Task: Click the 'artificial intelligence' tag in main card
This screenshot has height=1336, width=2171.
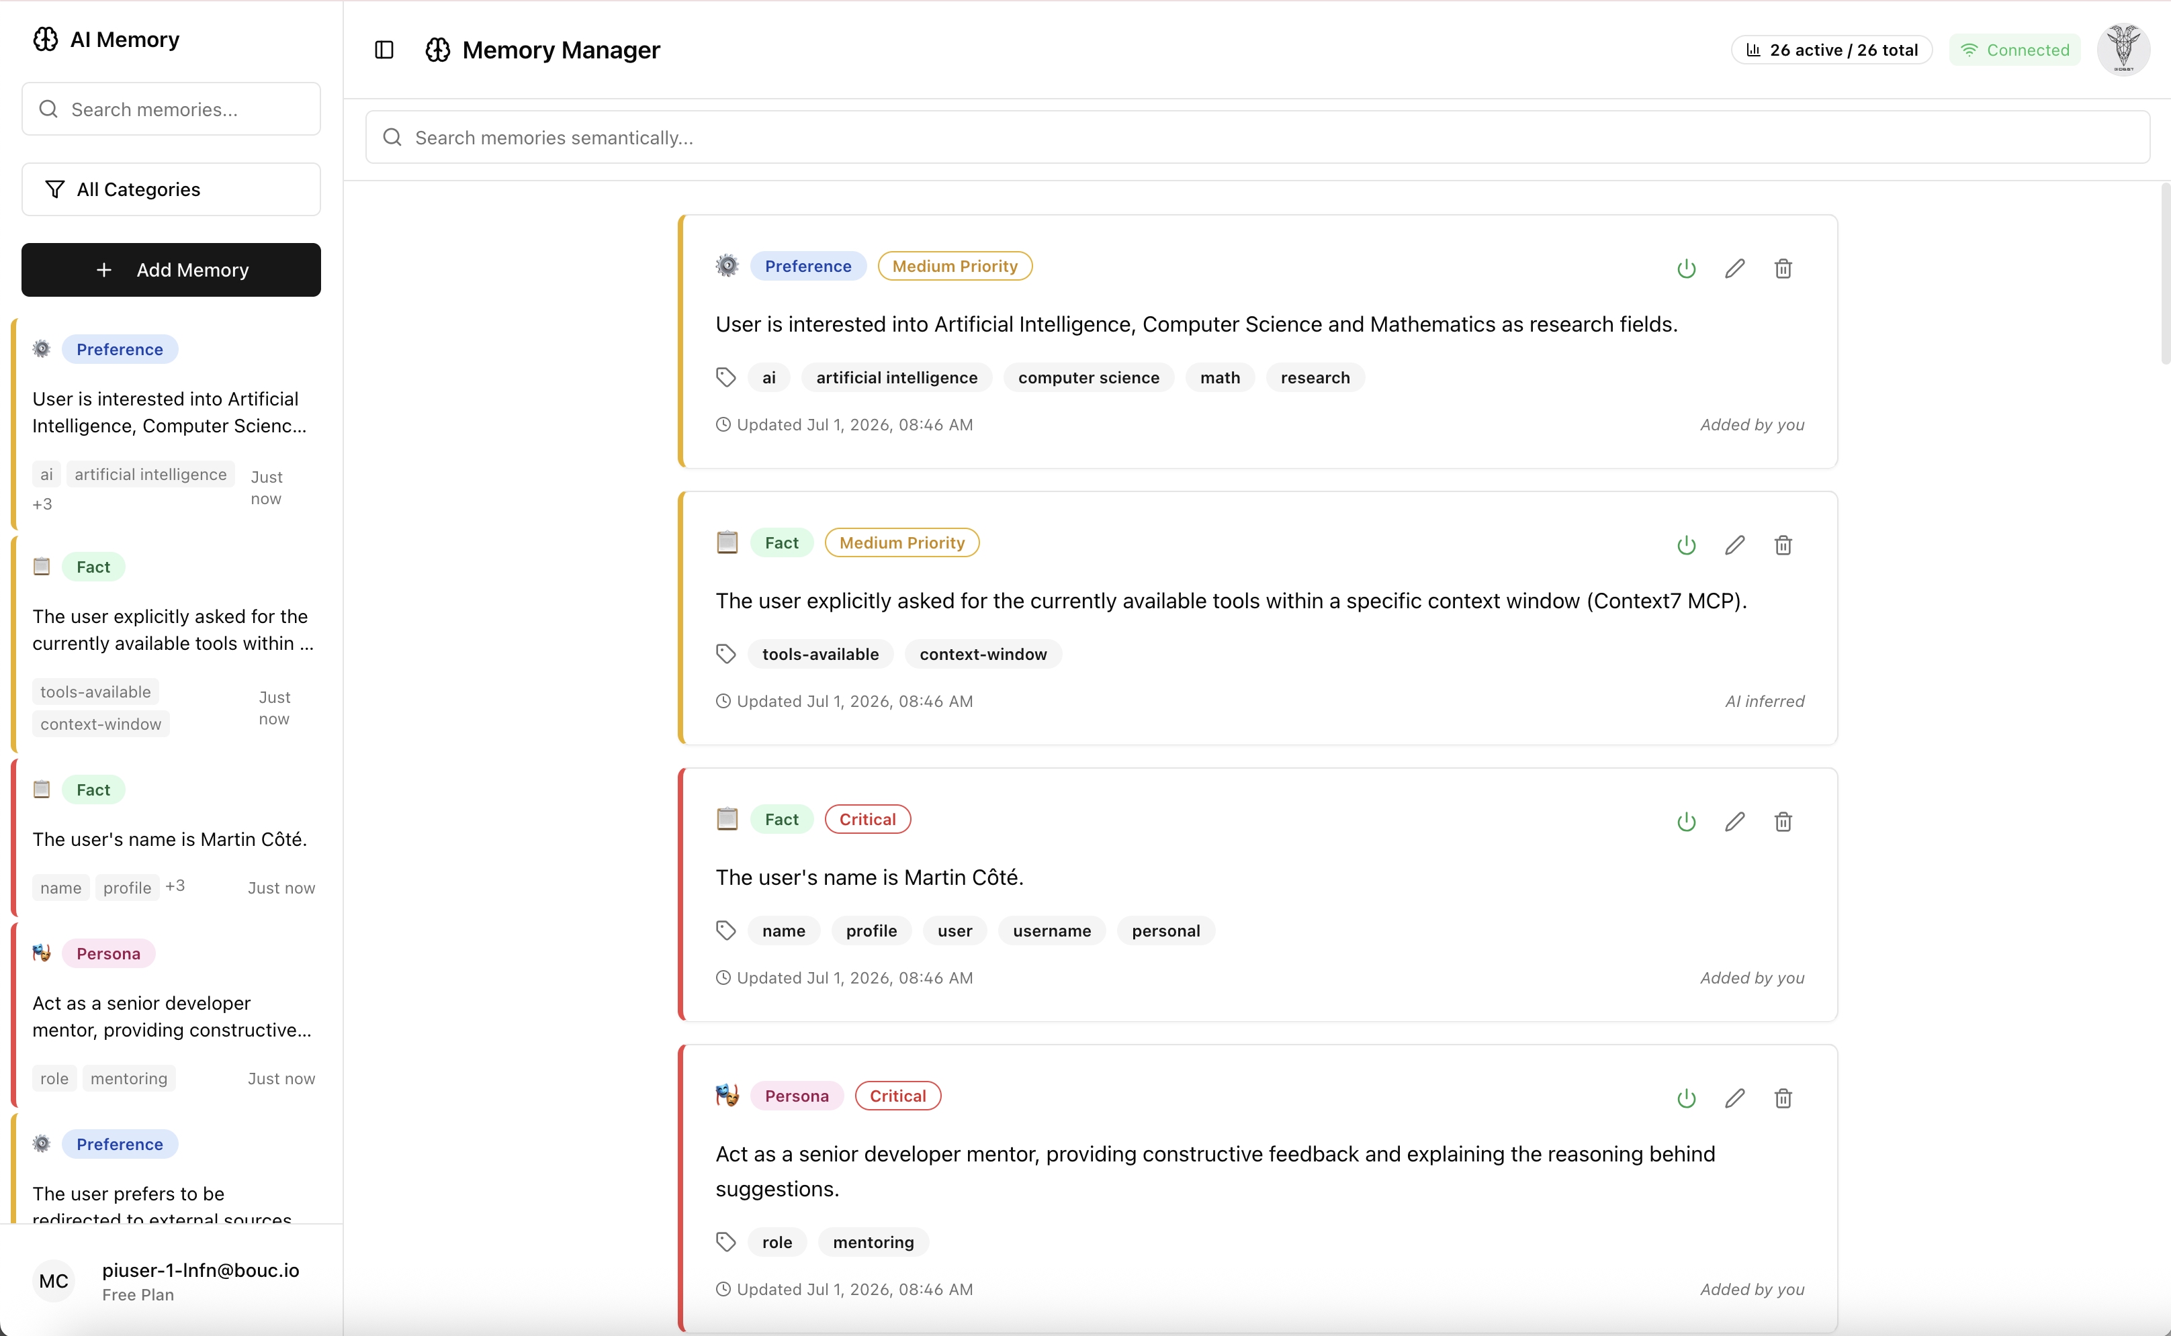Action: coord(896,377)
